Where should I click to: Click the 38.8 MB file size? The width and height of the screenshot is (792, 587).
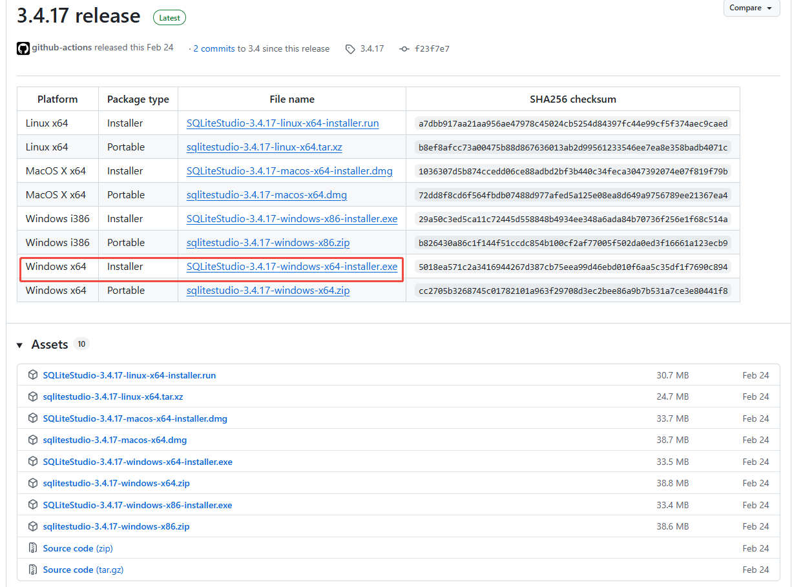[x=672, y=483]
